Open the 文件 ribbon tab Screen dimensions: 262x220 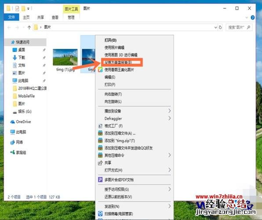click(x=11, y=17)
